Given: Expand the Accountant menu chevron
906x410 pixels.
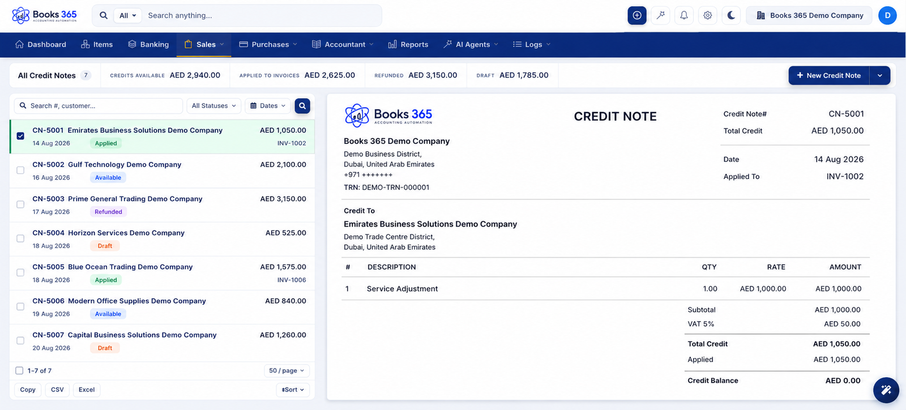Looking at the screenshot, I should [x=371, y=44].
